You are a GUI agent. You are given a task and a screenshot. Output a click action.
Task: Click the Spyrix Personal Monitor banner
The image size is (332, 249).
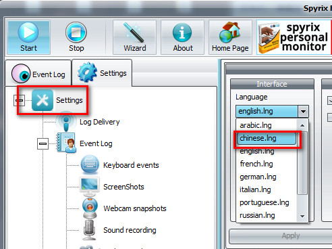(x=294, y=37)
